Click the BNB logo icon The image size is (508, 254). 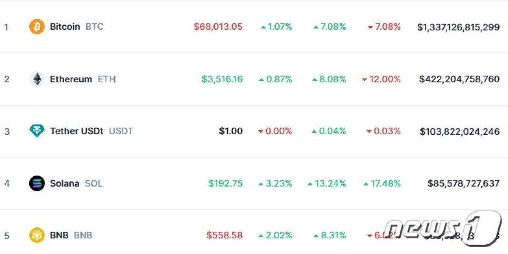point(37,235)
